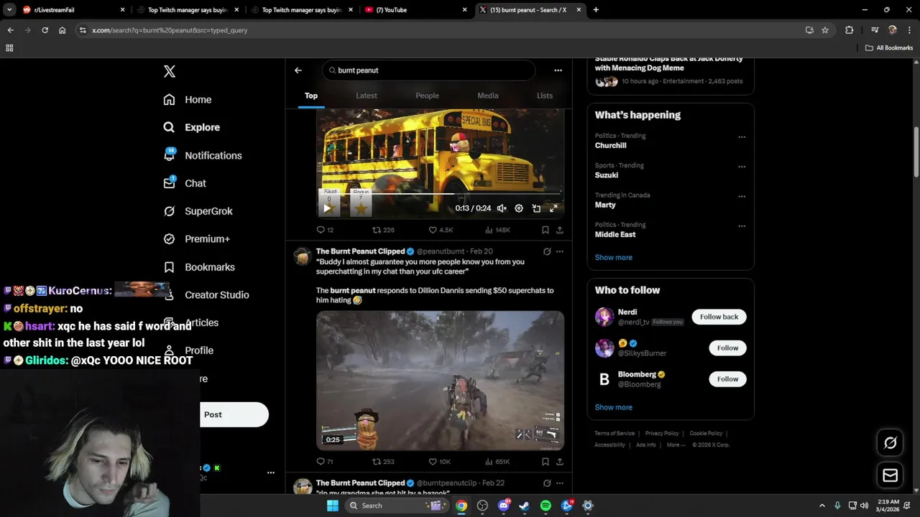View analytics showing 148K views
The height and width of the screenshot is (517, 920).
pos(497,230)
